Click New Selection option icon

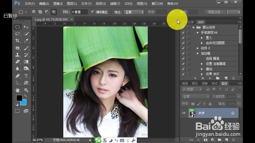pos(34,12)
